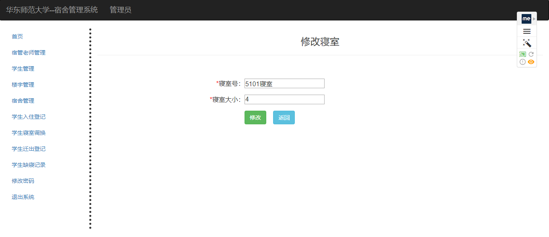Click the 寝室大小 input field
The image size is (549, 237).
coord(284,99)
